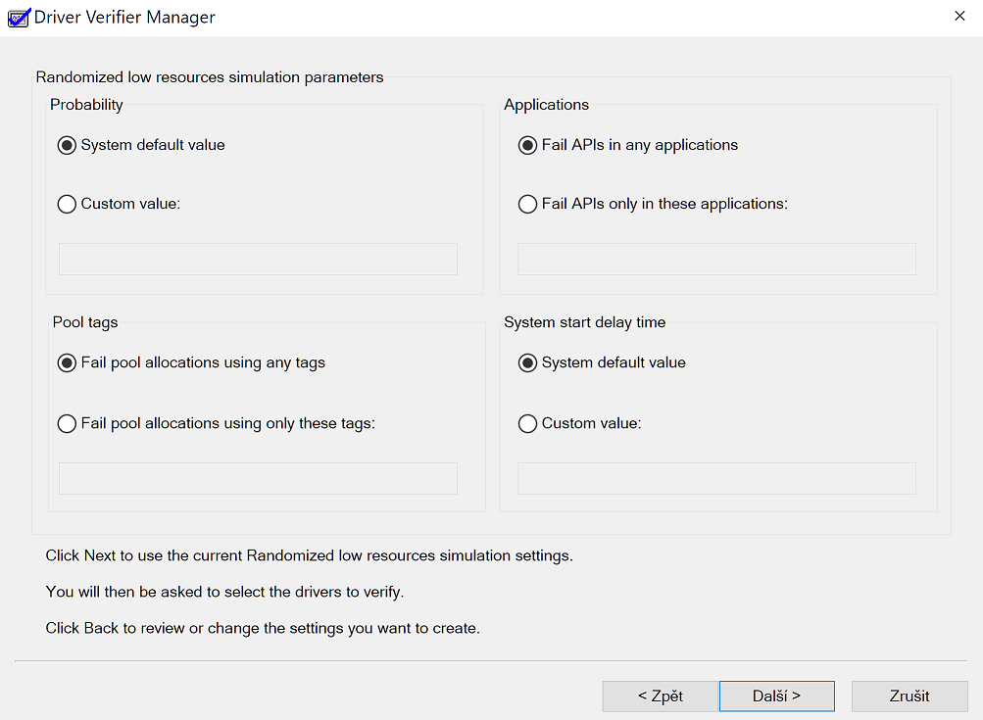983x720 pixels.
Task: Select Fail pool allocations using any tags
Action: pyautogui.click(x=68, y=362)
